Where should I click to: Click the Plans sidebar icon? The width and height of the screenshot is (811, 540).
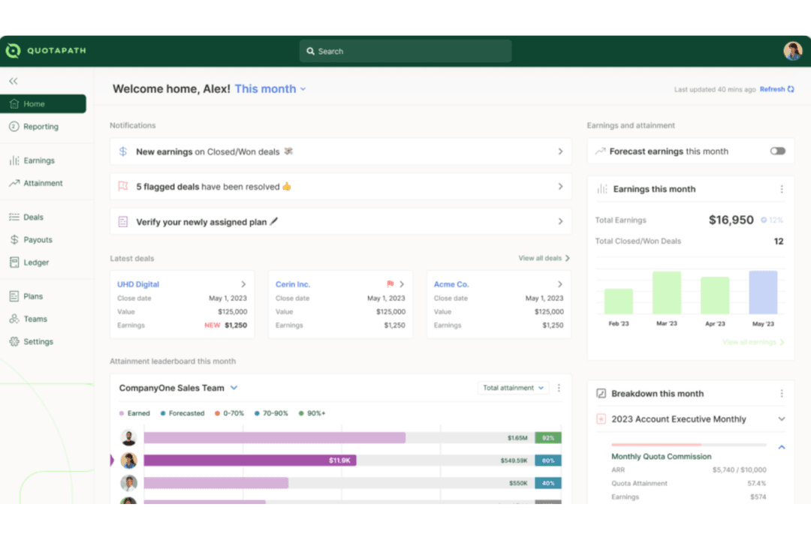point(14,296)
